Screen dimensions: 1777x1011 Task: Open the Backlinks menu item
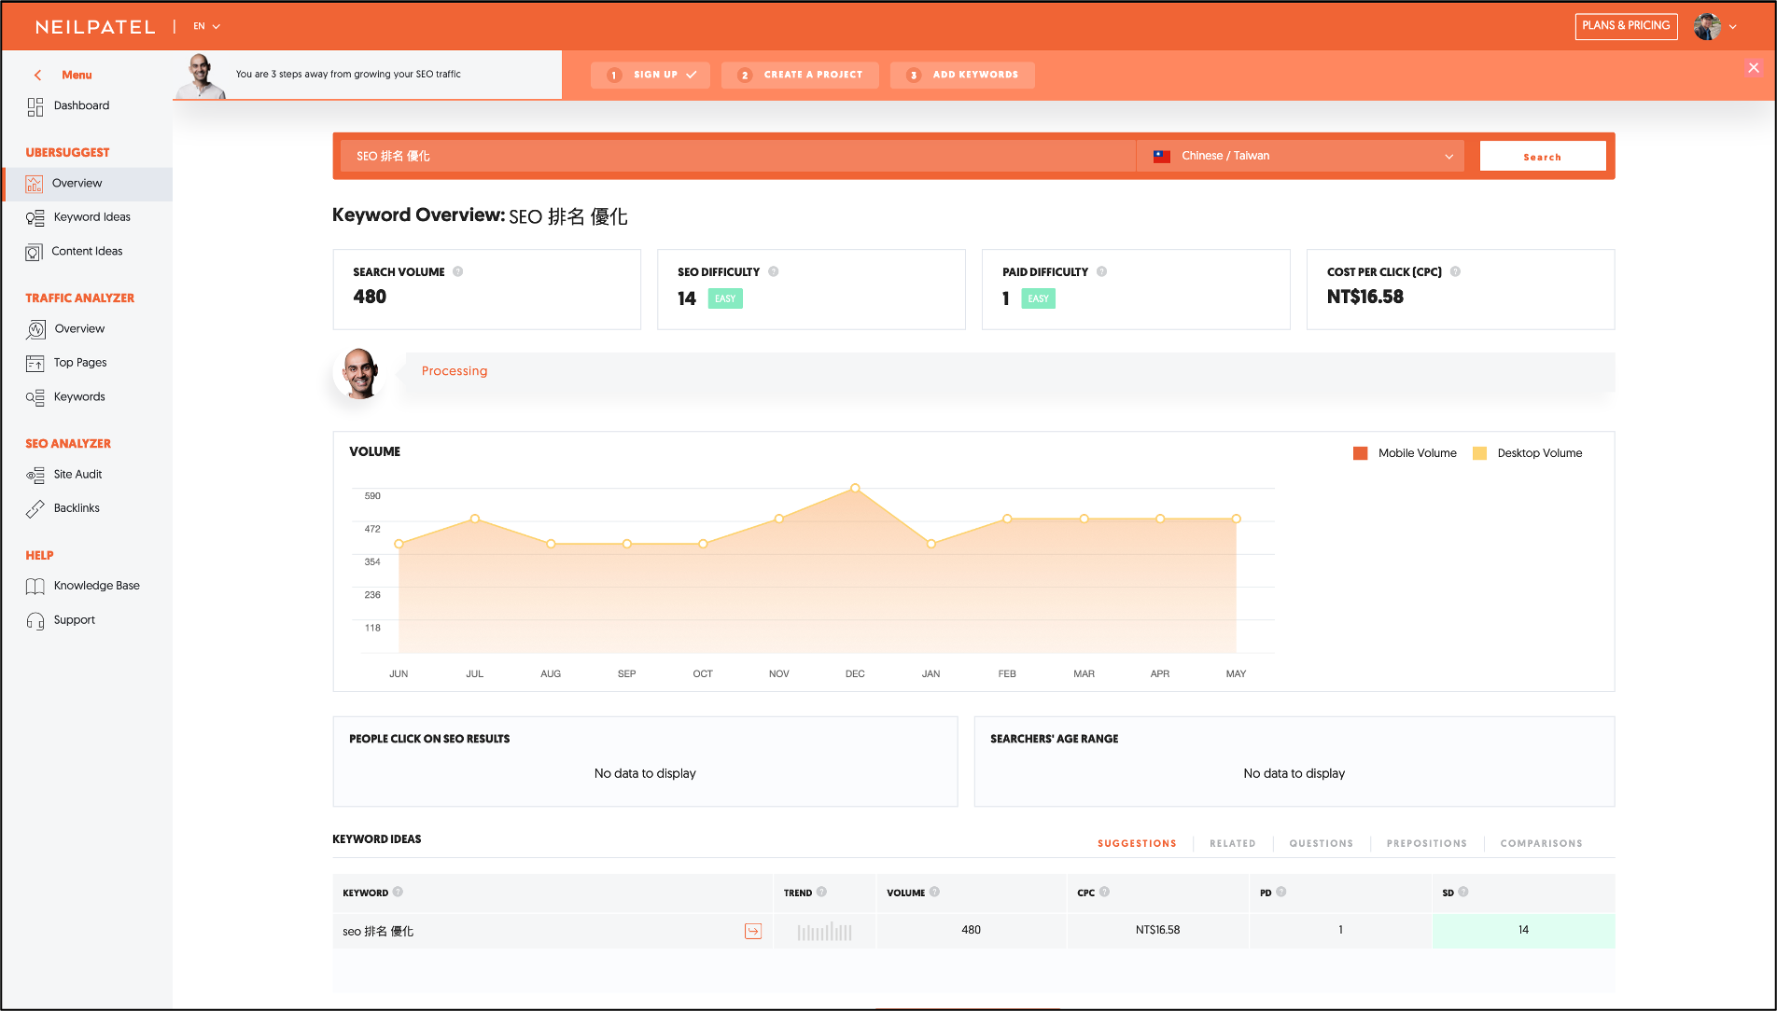point(77,508)
